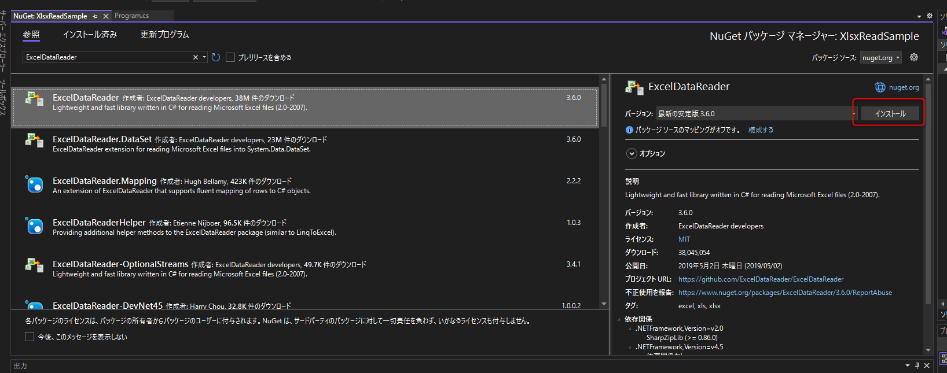The image size is (947, 373).
Task: Select the ExcelDataReader-OptionalStreams package row
Action: 305,274
